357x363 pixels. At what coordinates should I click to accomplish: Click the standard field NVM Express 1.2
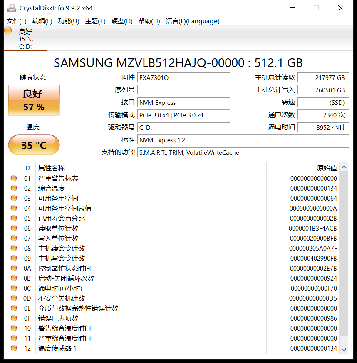[243, 140]
